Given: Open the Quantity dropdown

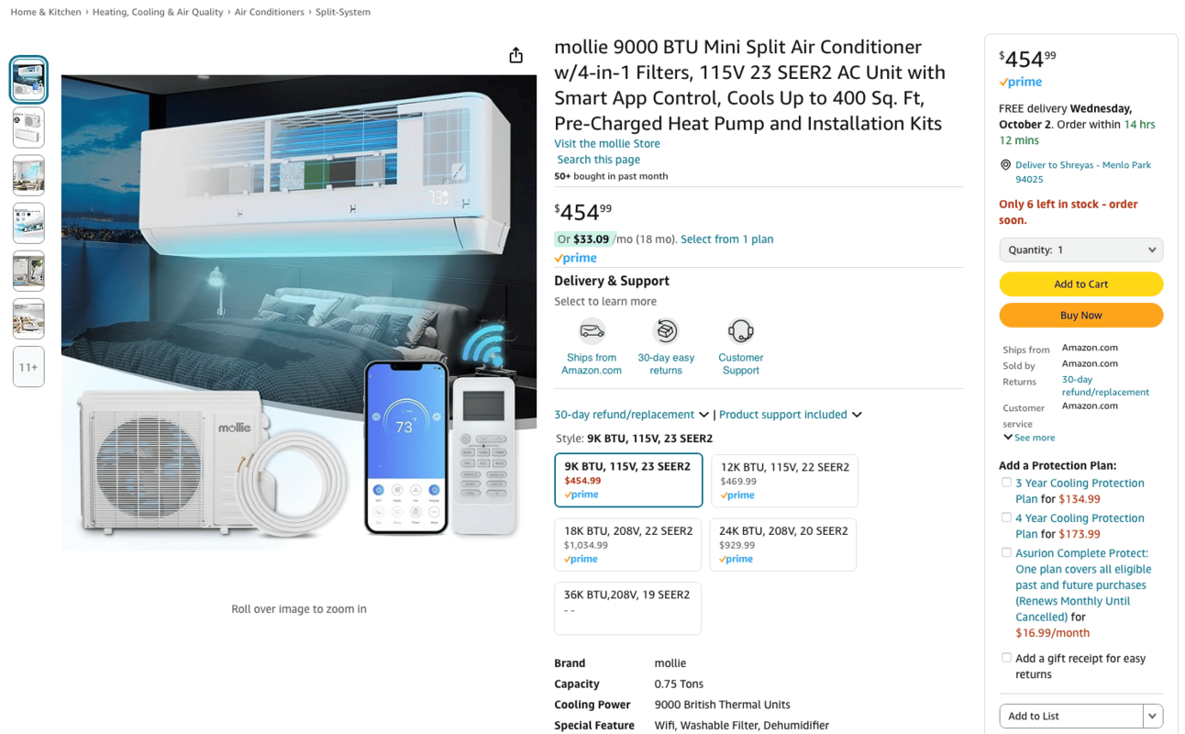Looking at the screenshot, I should pos(1080,250).
